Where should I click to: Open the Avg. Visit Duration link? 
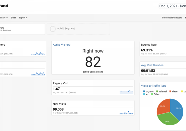tap(152, 65)
